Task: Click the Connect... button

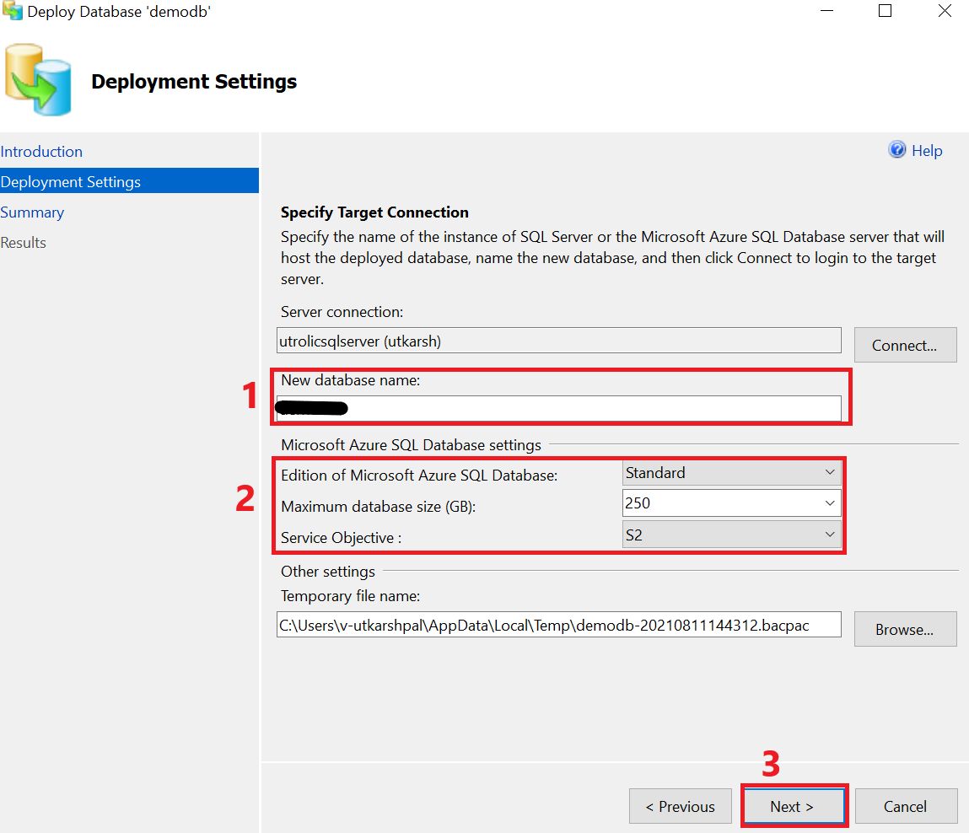Action: 905,345
